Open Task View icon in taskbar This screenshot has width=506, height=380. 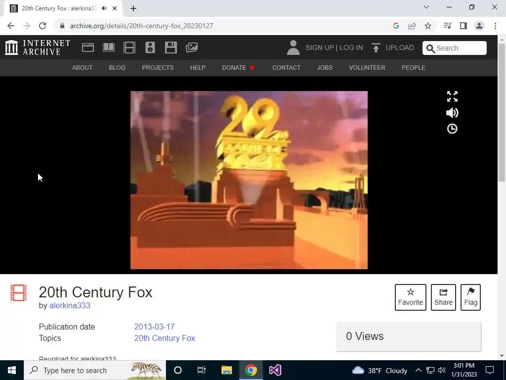(x=202, y=370)
